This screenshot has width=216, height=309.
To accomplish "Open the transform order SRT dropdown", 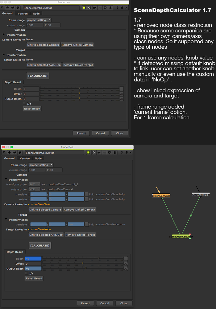I will pyautogui.click(x=34, y=184).
